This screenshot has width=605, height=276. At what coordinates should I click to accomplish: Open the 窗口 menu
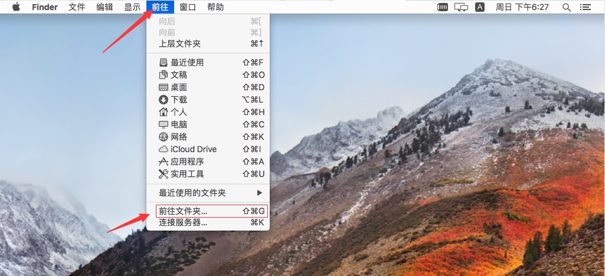(188, 7)
